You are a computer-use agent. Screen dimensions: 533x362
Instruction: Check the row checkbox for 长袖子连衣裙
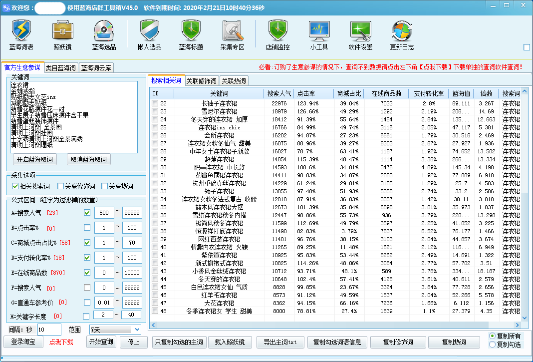pyautogui.click(x=155, y=103)
